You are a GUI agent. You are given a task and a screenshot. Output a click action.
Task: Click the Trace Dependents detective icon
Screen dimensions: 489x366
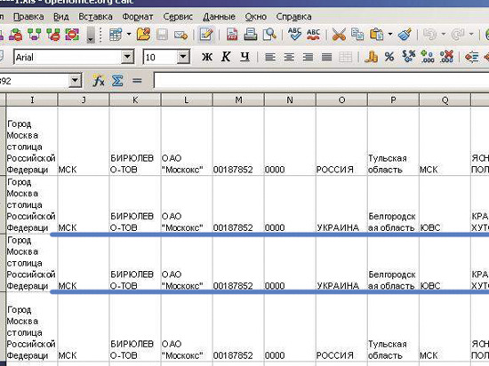click(35, 35)
